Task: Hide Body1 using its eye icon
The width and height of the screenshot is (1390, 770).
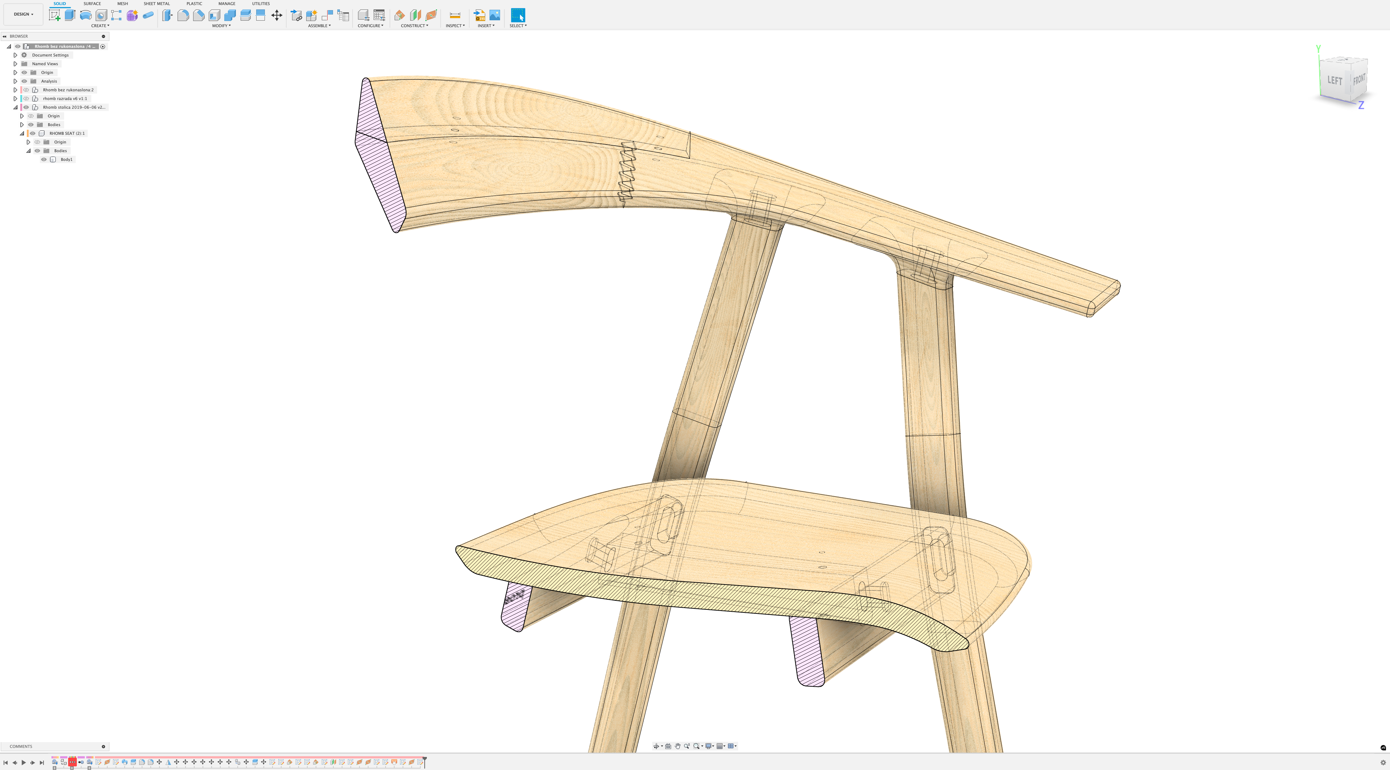Action: point(44,160)
